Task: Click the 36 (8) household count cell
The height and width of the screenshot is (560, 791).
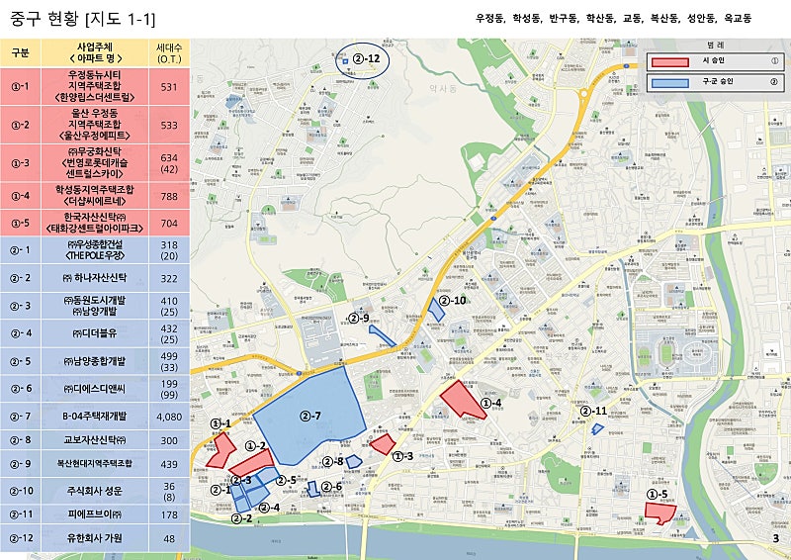Action: [x=169, y=491]
